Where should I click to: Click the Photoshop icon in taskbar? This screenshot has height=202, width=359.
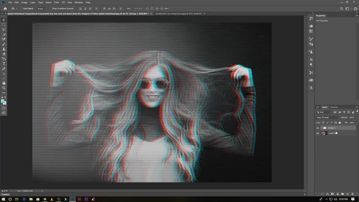pos(72,199)
